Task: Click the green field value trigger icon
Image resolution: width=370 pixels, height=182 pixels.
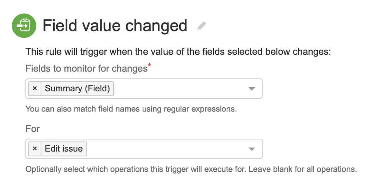Action: [x=24, y=26]
